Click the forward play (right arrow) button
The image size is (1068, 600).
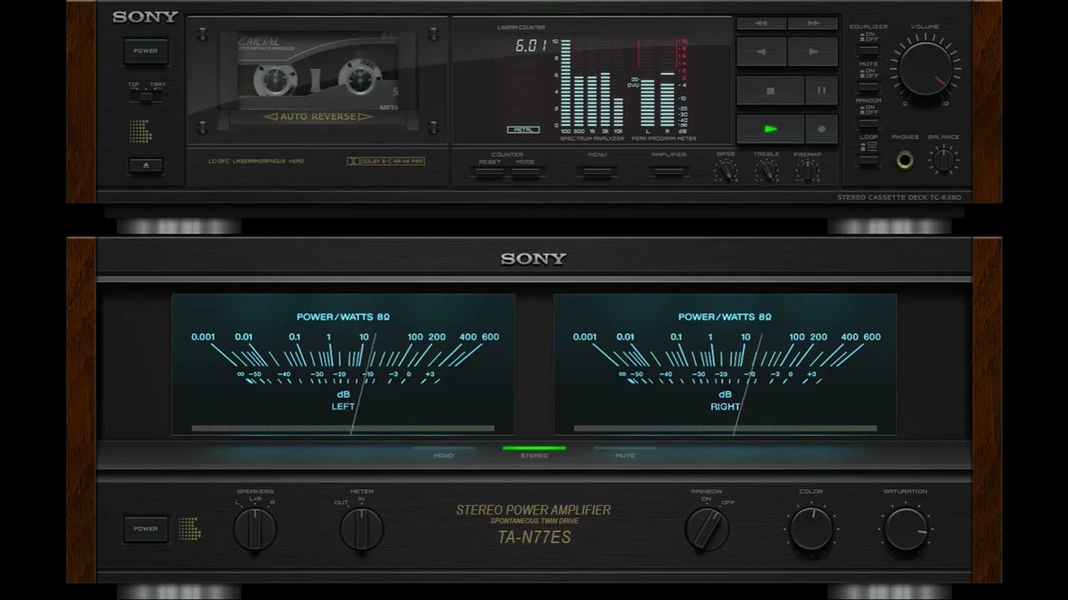(814, 52)
